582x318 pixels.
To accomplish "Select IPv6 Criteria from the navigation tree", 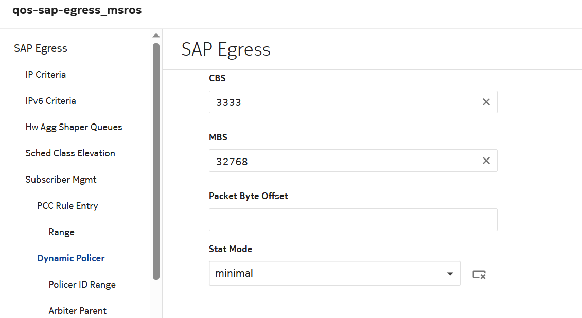I will [50, 100].
